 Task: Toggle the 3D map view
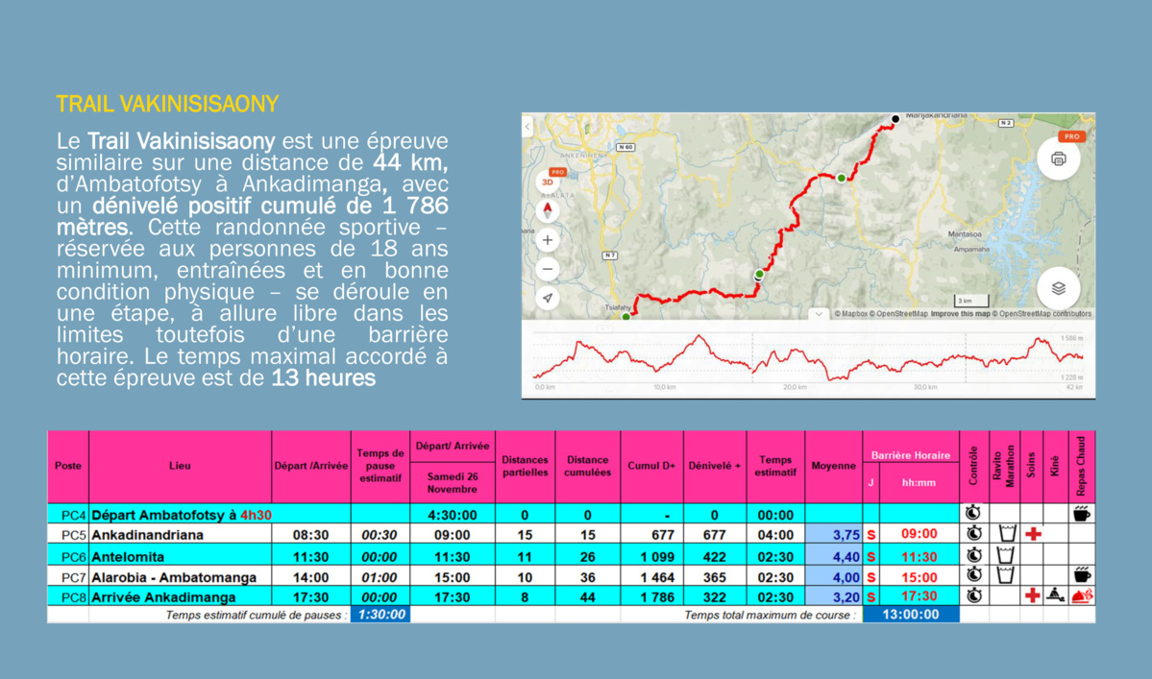coord(548,182)
